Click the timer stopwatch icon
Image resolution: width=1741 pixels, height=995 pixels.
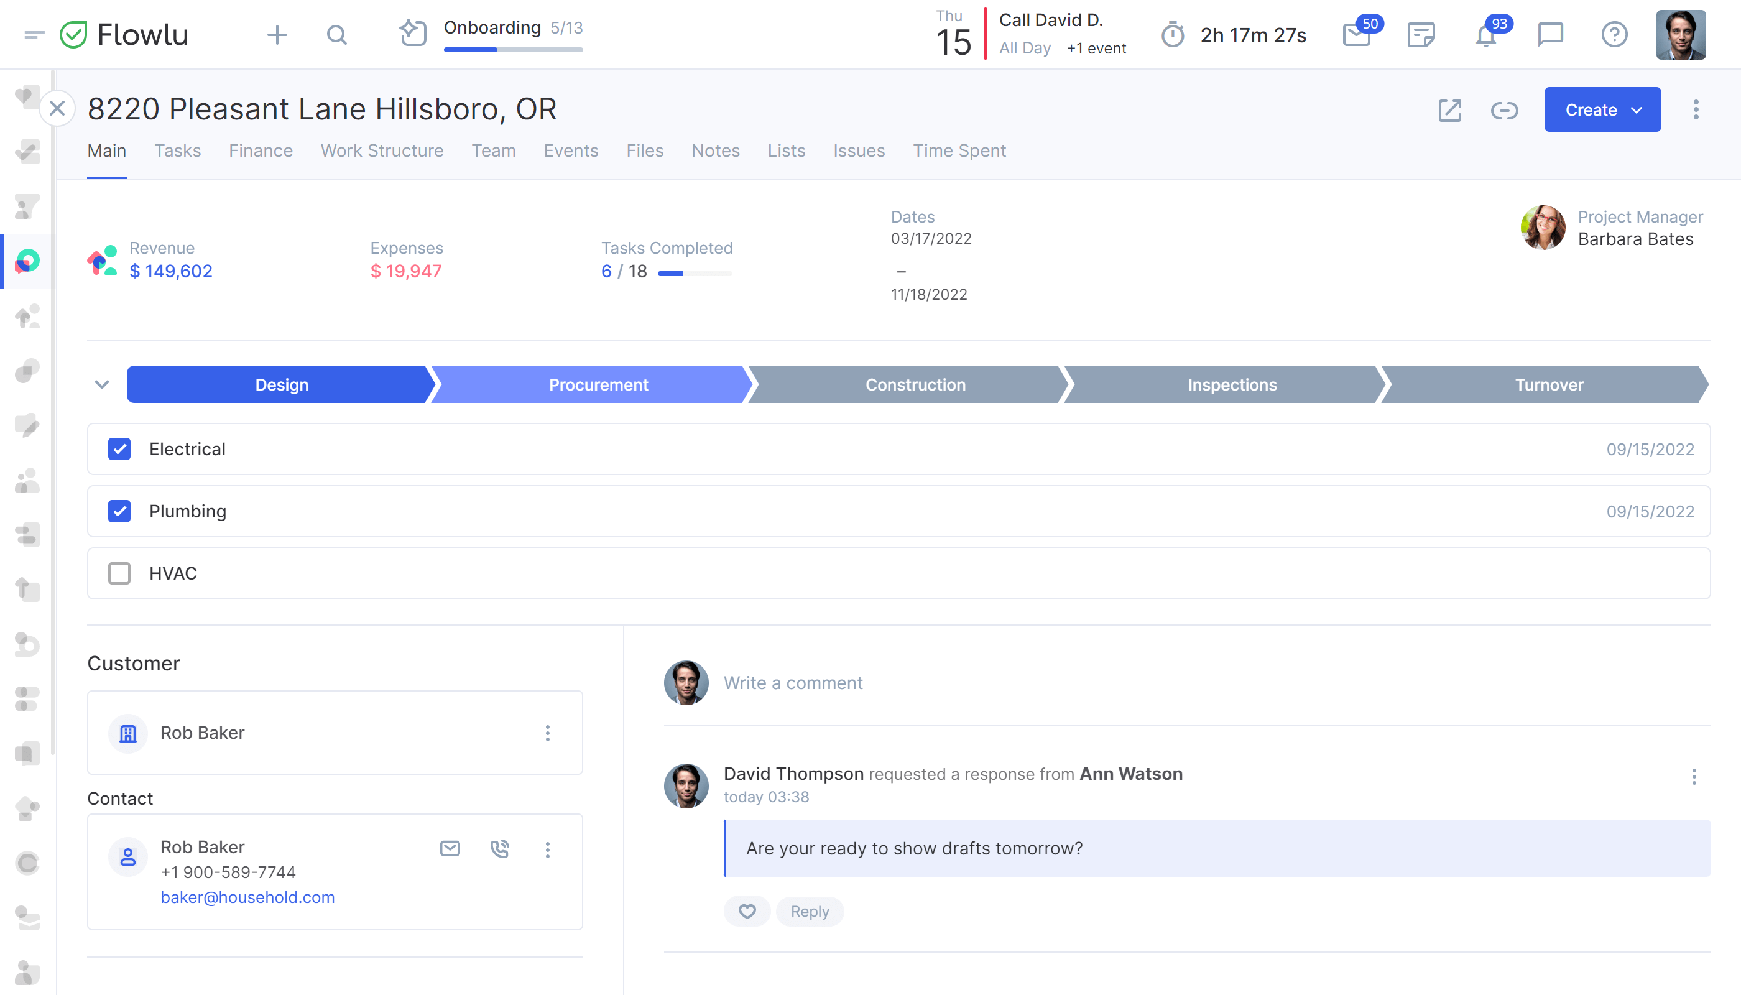[x=1173, y=35]
